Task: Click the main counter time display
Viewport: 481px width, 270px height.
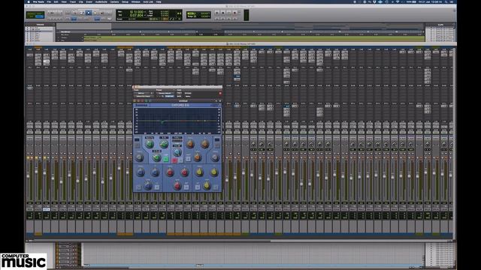Action: coord(137,12)
